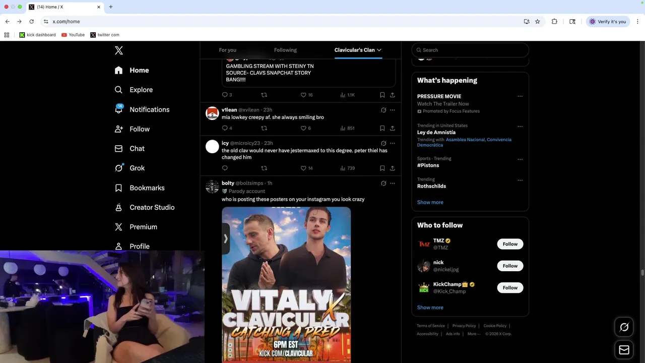The width and height of the screenshot is (645, 363).
Task: Open more options on bolty's post
Action: [393, 183]
